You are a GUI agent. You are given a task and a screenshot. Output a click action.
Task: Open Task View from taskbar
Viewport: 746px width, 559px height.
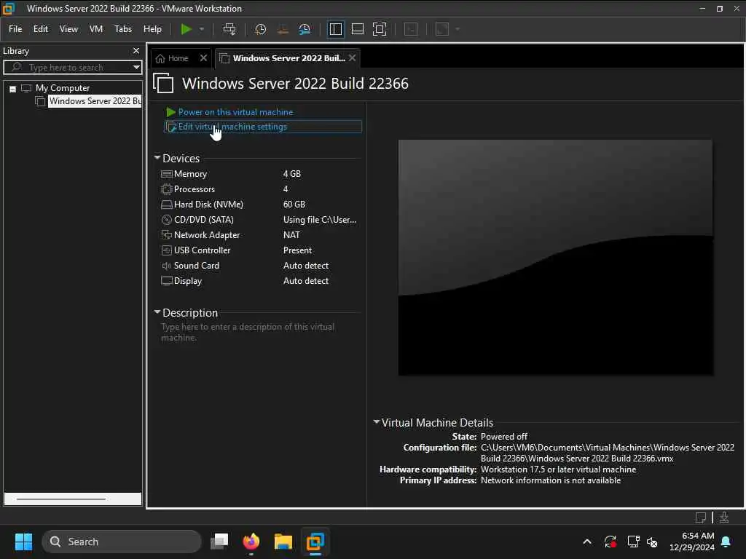(219, 542)
